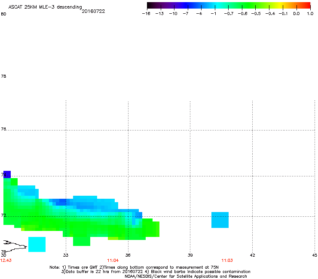Click the 33 longitude axis label
This screenshot has width=318, height=279.
click(66, 255)
